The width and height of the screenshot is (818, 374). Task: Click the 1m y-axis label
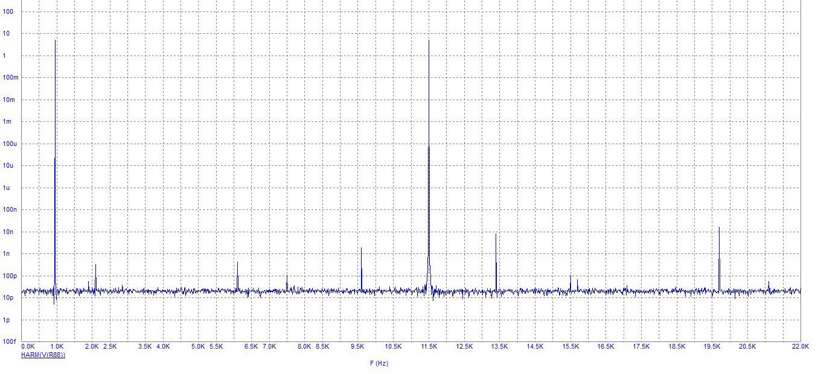point(8,122)
